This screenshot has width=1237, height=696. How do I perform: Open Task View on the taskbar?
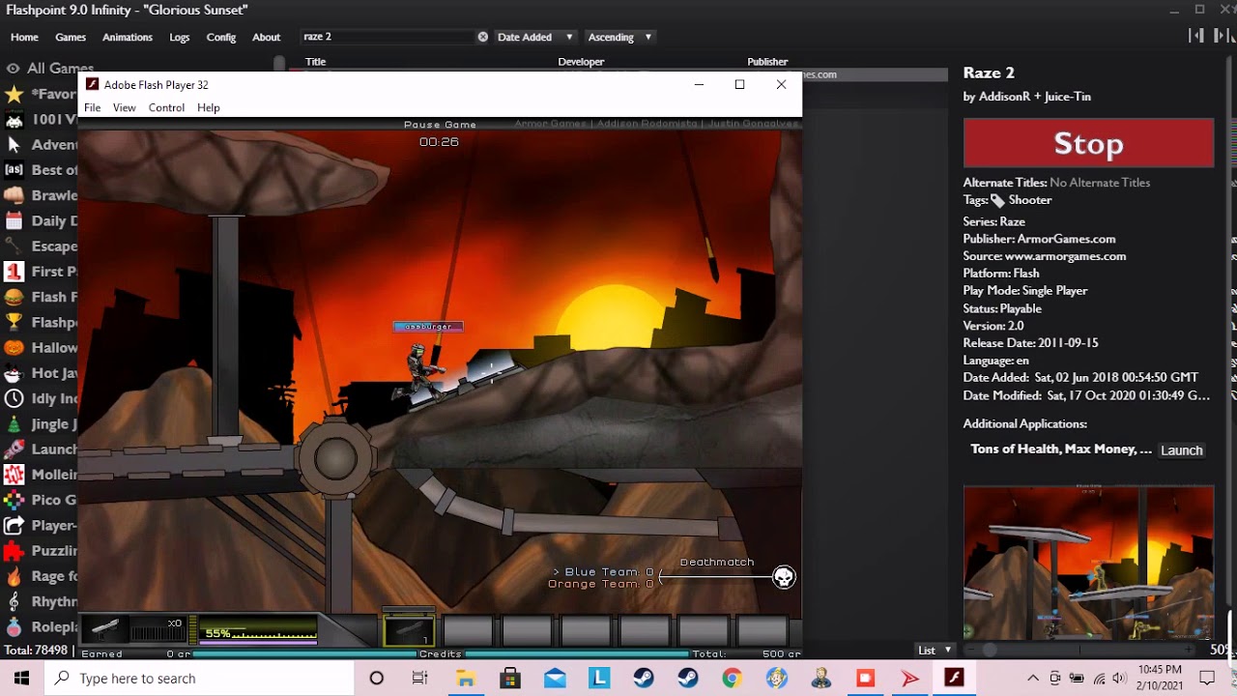pyautogui.click(x=420, y=679)
